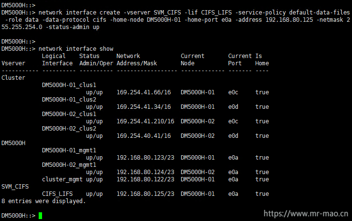Click the SVM_CIFS vserver entry
Screen dimensions: 352x221
click(x=15, y=187)
